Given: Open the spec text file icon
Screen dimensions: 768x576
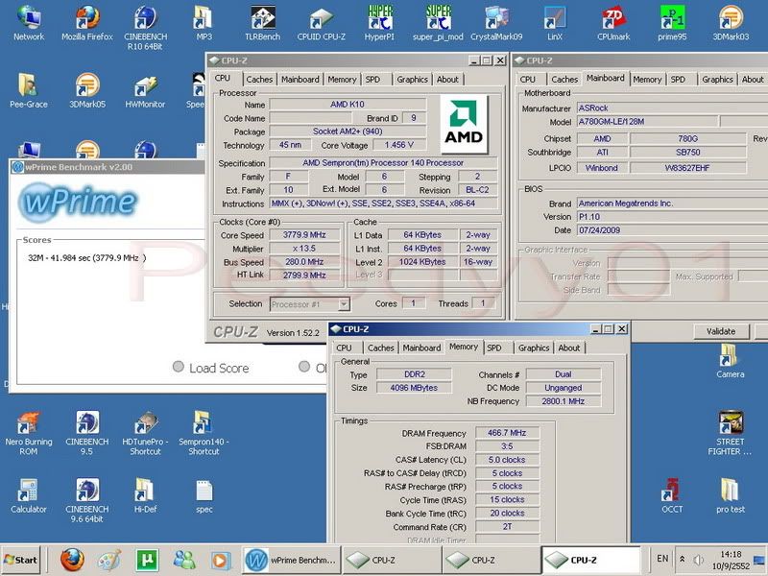Looking at the screenshot, I should [x=204, y=495].
